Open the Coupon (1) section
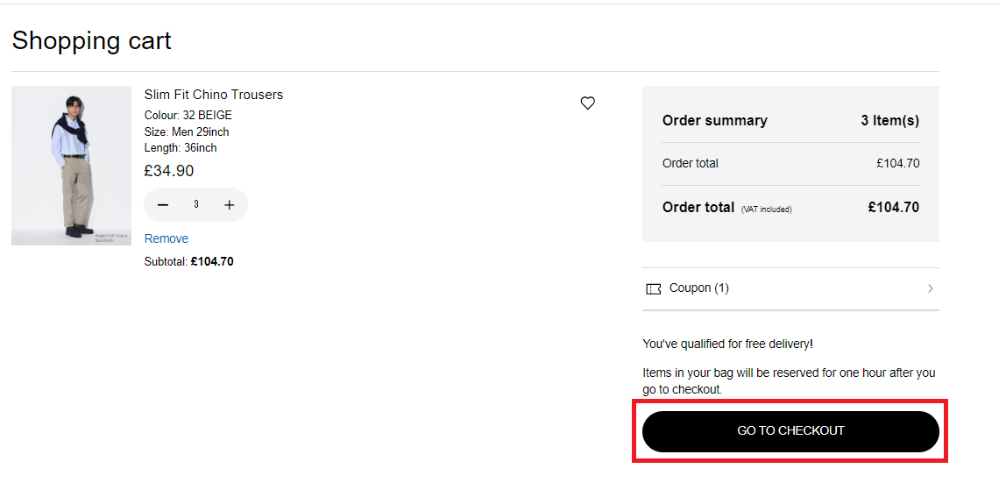 coord(698,288)
